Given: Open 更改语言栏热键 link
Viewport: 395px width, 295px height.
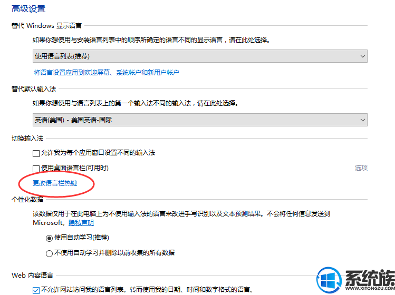Looking at the screenshot, I should coord(55,183).
